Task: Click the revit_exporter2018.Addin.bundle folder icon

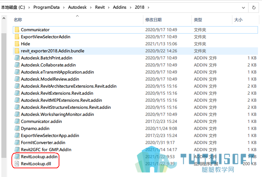Action: click(17, 51)
